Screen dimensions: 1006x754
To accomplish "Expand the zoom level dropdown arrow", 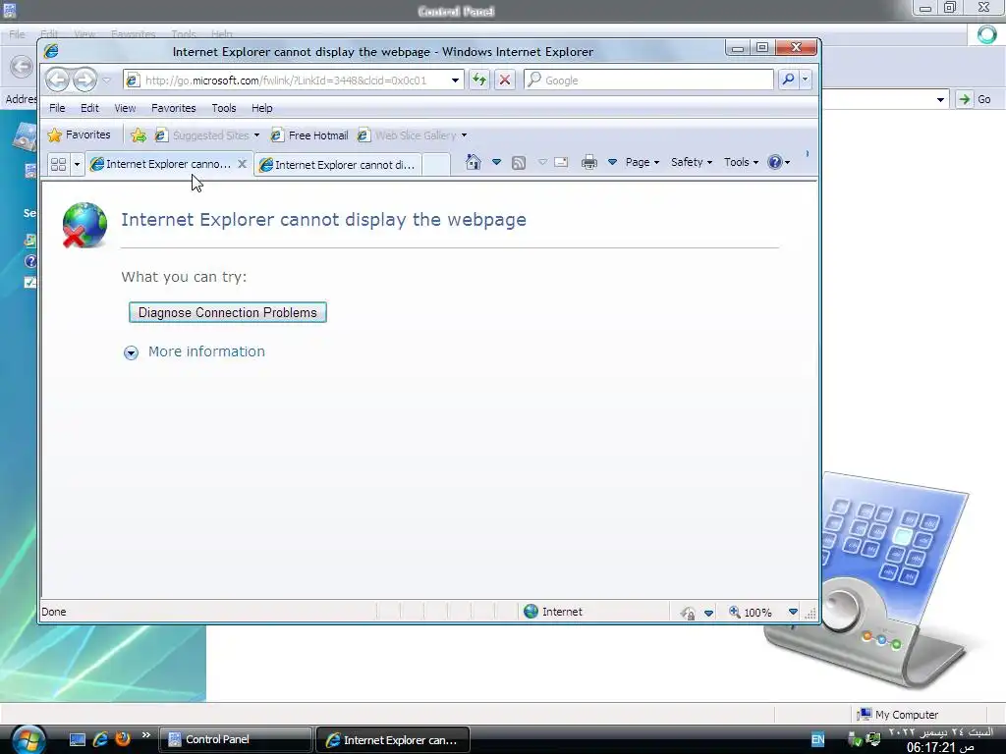I will tap(793, 612).
